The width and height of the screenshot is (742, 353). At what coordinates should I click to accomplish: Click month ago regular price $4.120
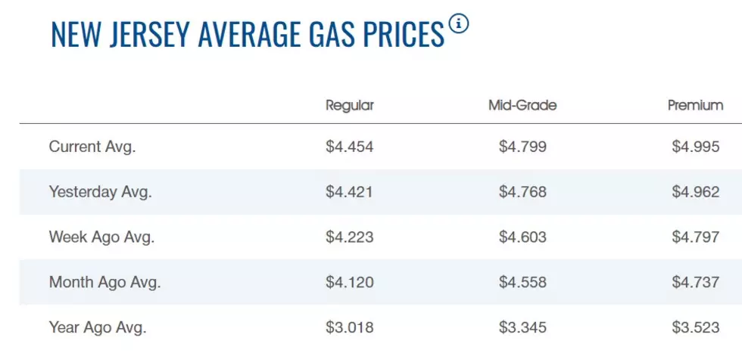[350, 282]
